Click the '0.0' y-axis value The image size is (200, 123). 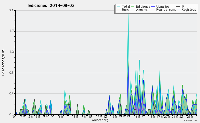coord(11,114)
